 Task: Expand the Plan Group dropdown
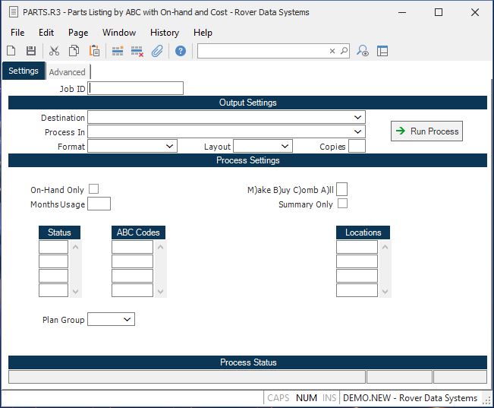[x=127, y=320]
